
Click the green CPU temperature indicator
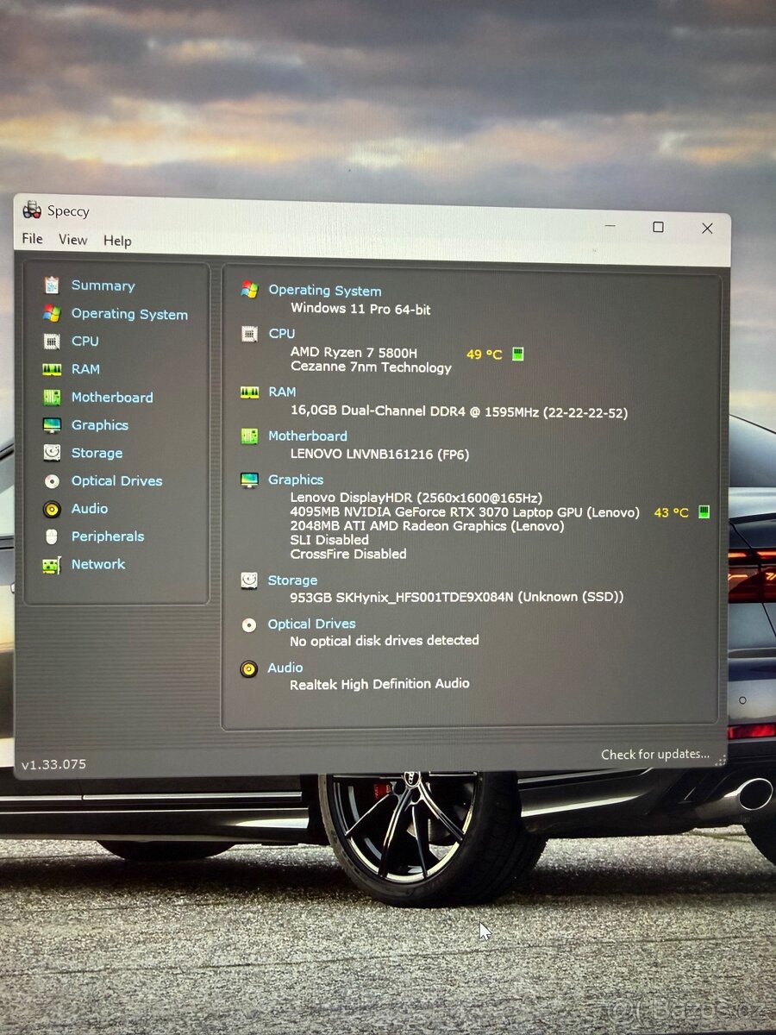click(517, 353)
